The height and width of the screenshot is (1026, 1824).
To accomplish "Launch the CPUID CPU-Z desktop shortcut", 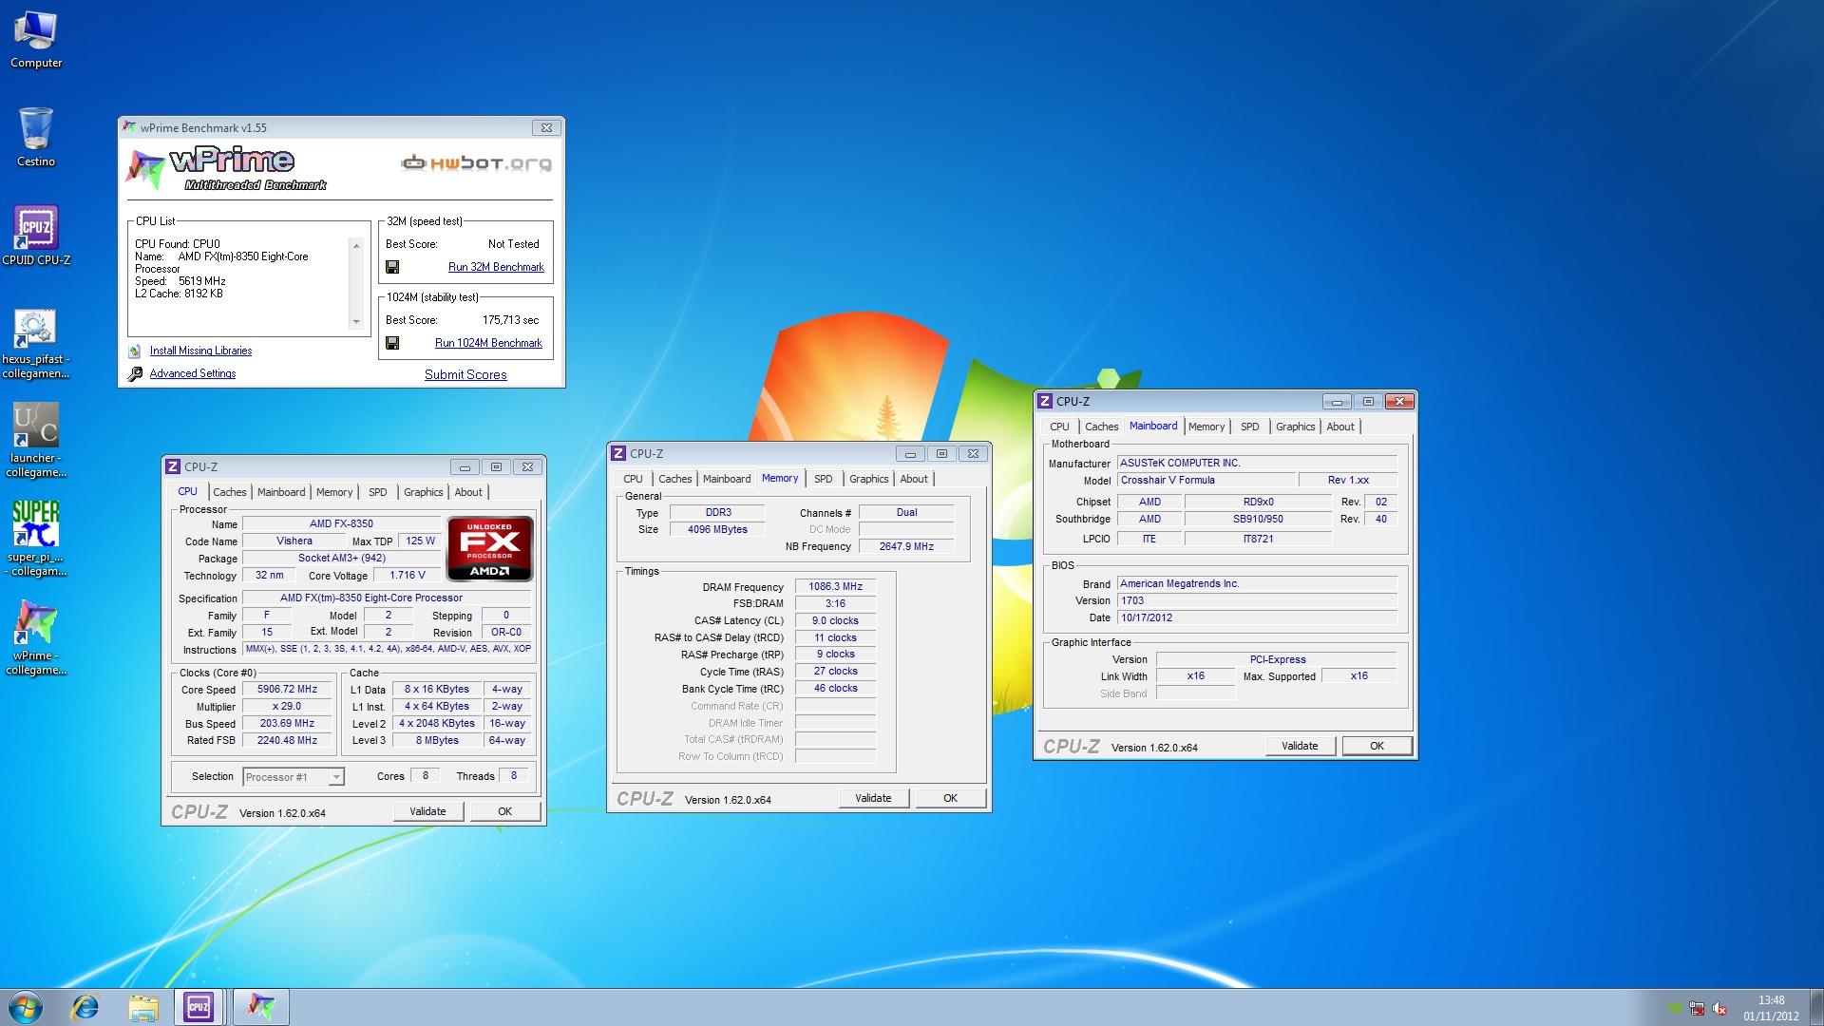I will pos(36,237).
